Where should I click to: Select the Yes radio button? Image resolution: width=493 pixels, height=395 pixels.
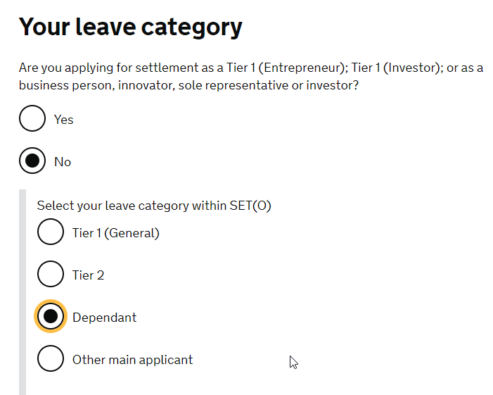32,119
